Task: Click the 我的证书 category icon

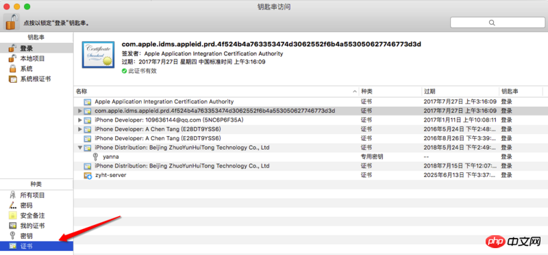Action: click(12, 226)
